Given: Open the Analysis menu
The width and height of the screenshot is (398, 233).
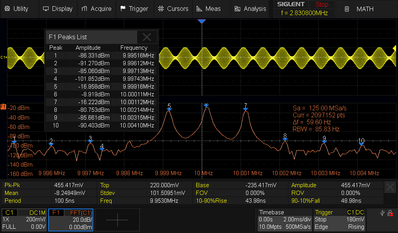Looking at the screenshot, I should (251, 9).
